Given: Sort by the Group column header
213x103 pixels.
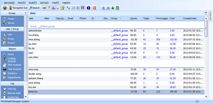Looking at the screenshot, I should pyautogui.click(x=120, y=18).
